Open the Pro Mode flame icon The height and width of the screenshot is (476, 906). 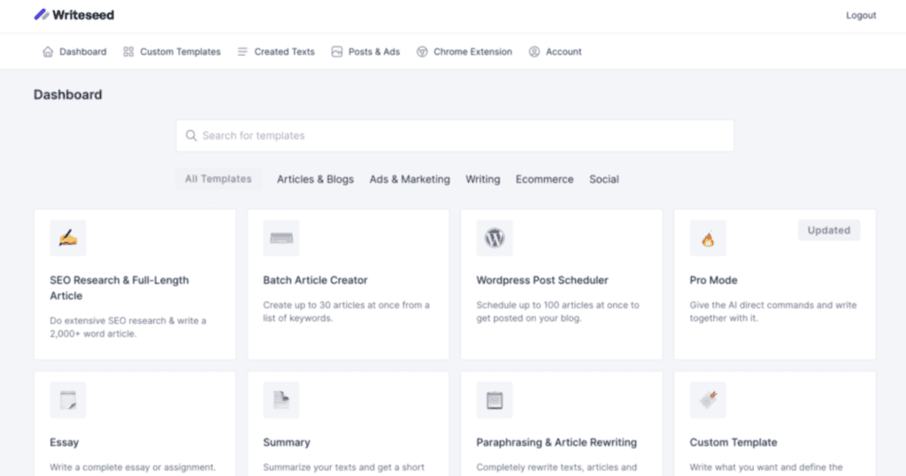coord(708,239)
